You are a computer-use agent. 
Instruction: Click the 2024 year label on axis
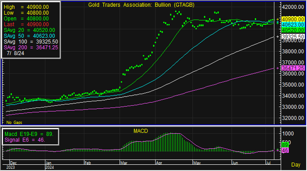(49, 167)
